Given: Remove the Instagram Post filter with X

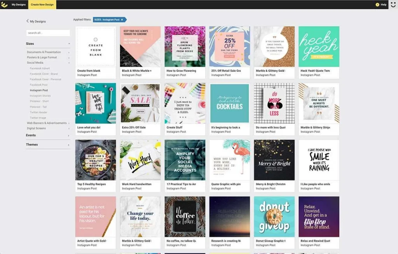Looking at the screenshot, I should 122,19.
